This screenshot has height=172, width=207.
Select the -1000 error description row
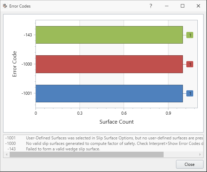coord(103,143)
